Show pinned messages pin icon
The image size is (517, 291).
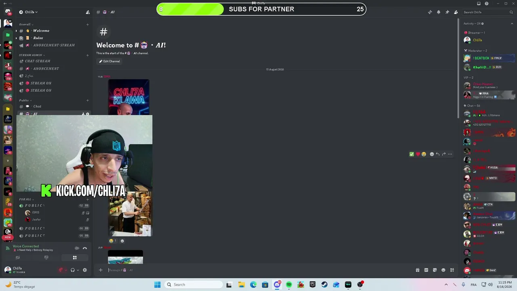pyautogui.click(x=447, y=12)
